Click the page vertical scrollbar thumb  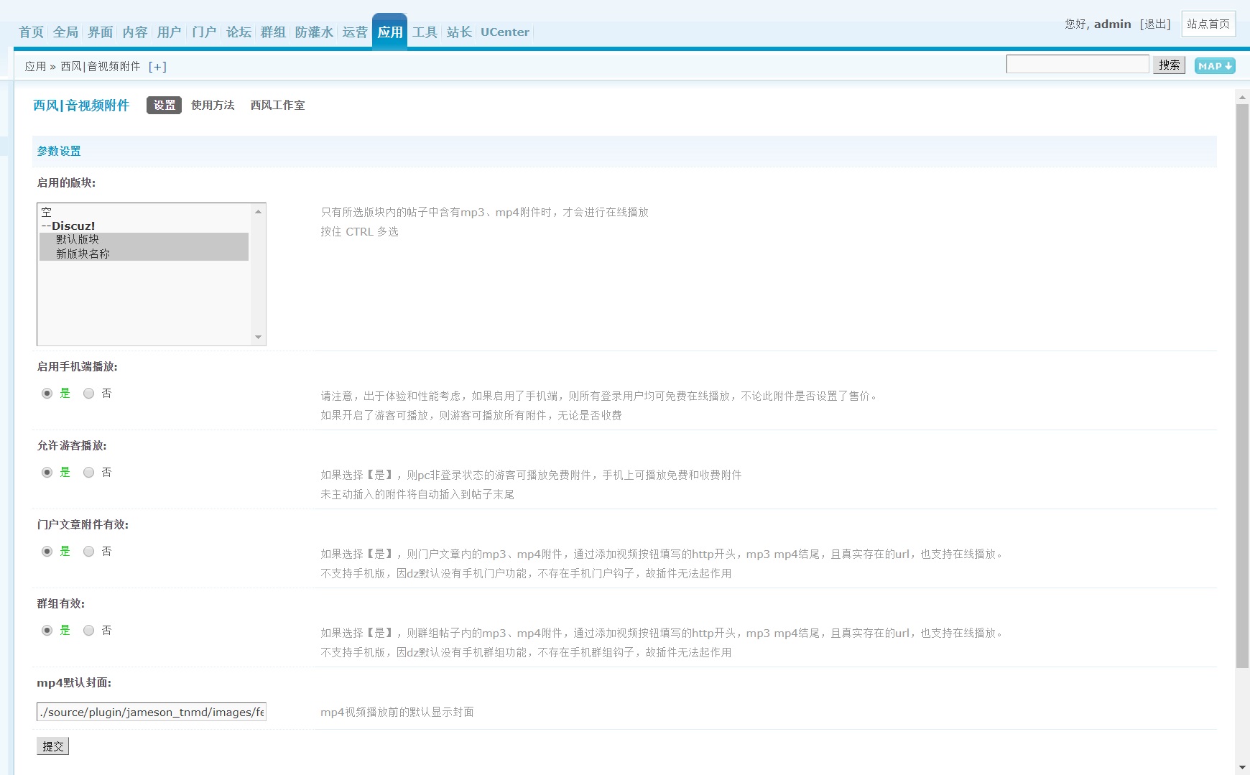pos(1243,386)
